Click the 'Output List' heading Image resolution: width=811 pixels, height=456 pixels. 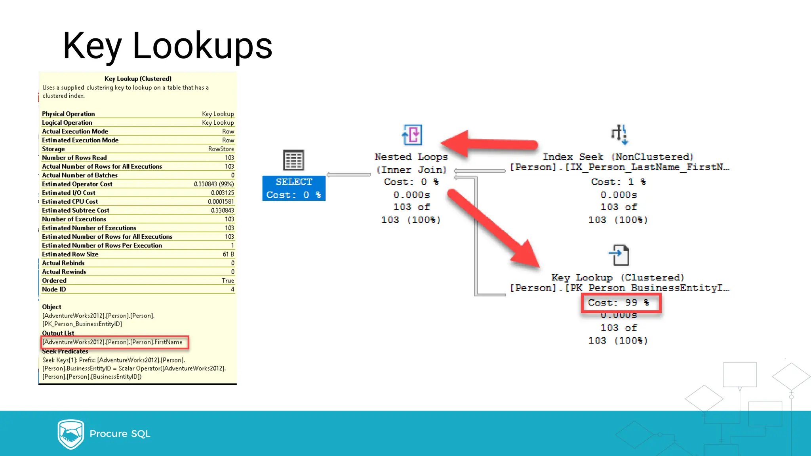(58, 333)
